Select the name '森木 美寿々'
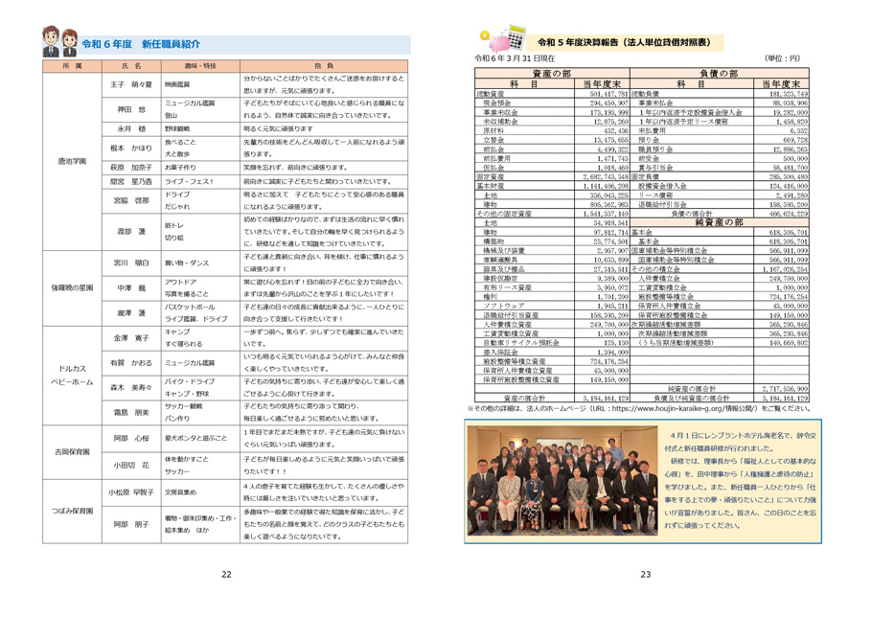872x617 pixels. coord(131,387)
